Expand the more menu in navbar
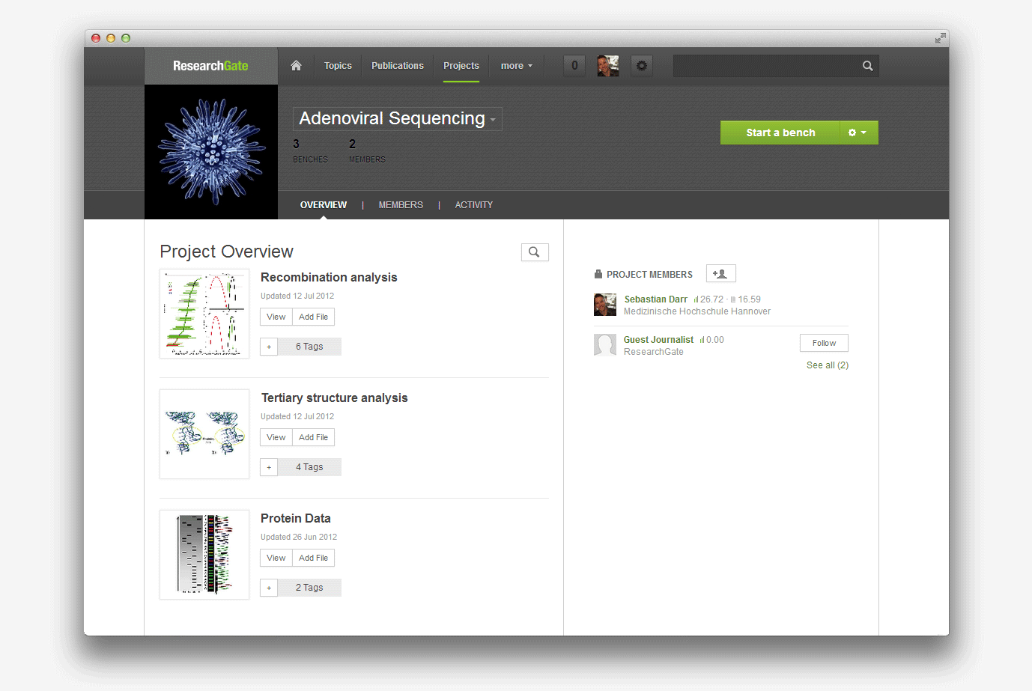 [517, 66]
